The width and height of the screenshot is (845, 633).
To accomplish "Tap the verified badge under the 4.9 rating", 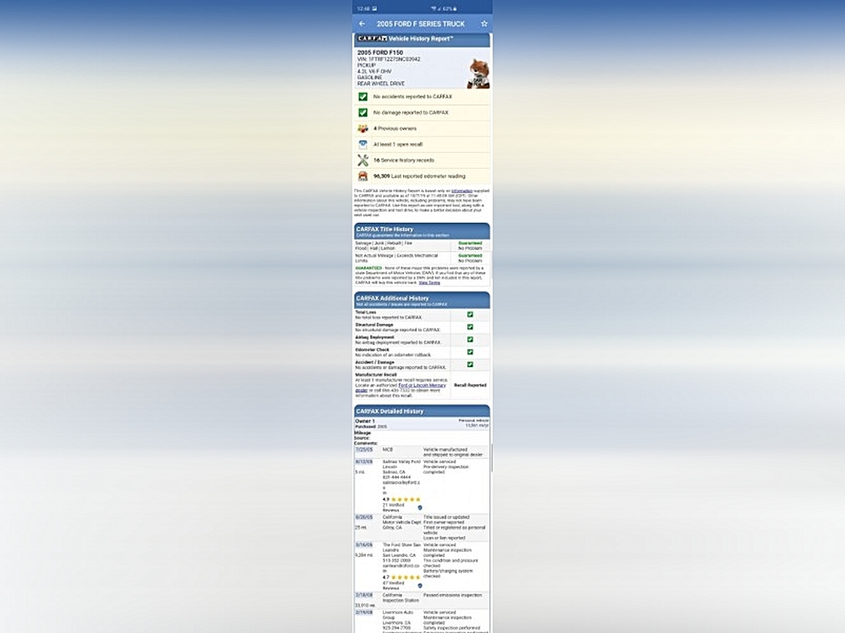I will (420, 507).
